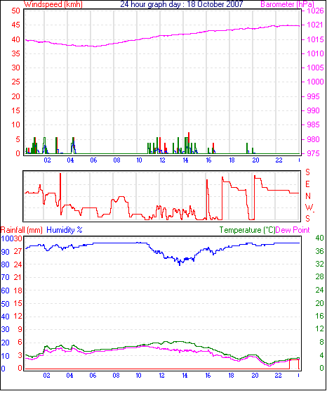Click the 14 hour tick on bottom graph
Screen dimensions: 327x396
[185, 376]
